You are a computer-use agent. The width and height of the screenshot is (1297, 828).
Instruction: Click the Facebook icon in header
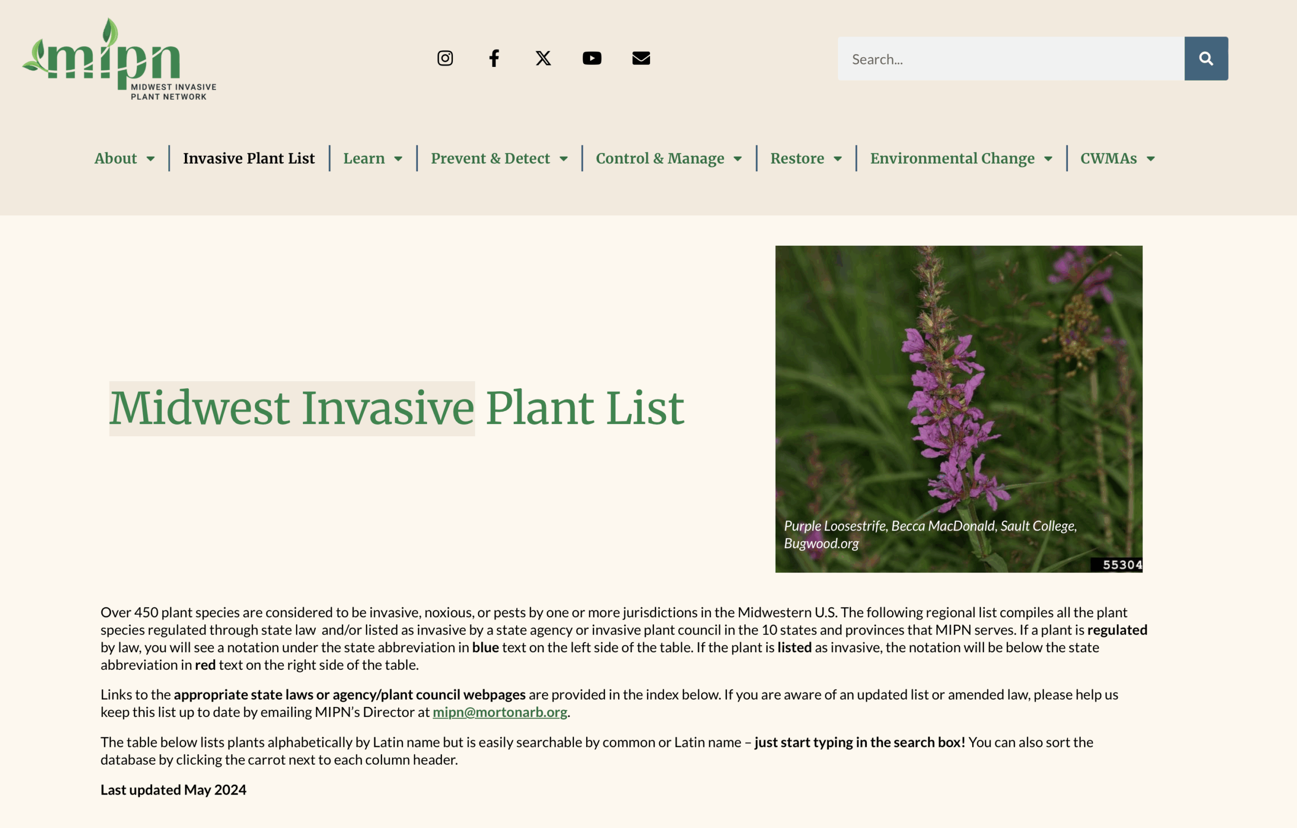click(x=494, y=58)
